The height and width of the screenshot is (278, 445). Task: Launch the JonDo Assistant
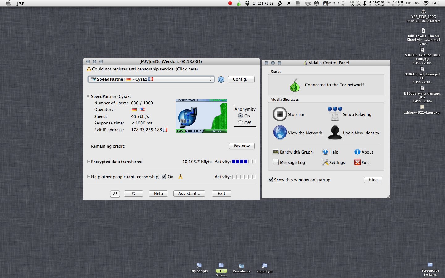point(189,193)
